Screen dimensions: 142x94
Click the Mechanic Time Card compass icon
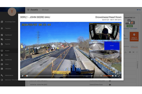2,80
